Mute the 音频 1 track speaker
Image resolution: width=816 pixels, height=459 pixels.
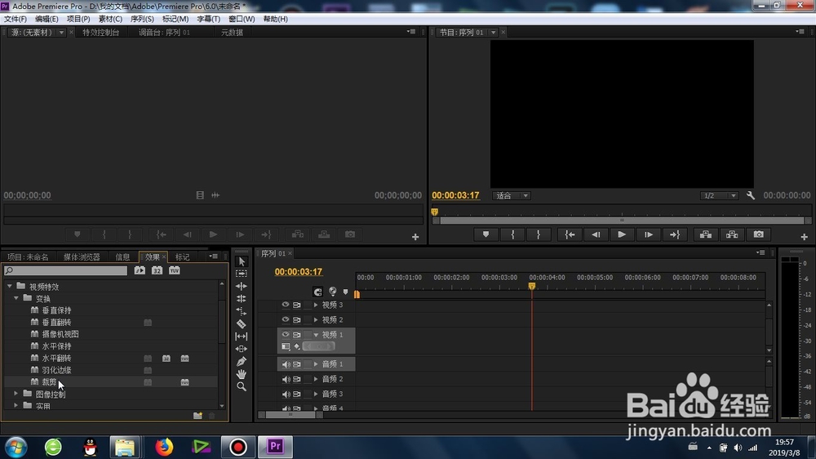click(286, 364)
